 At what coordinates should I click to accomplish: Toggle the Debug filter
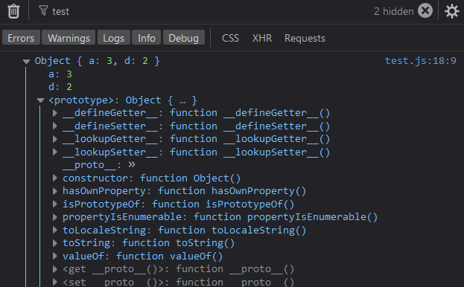coord(183,38)
